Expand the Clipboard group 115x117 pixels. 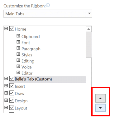[18, 36]
